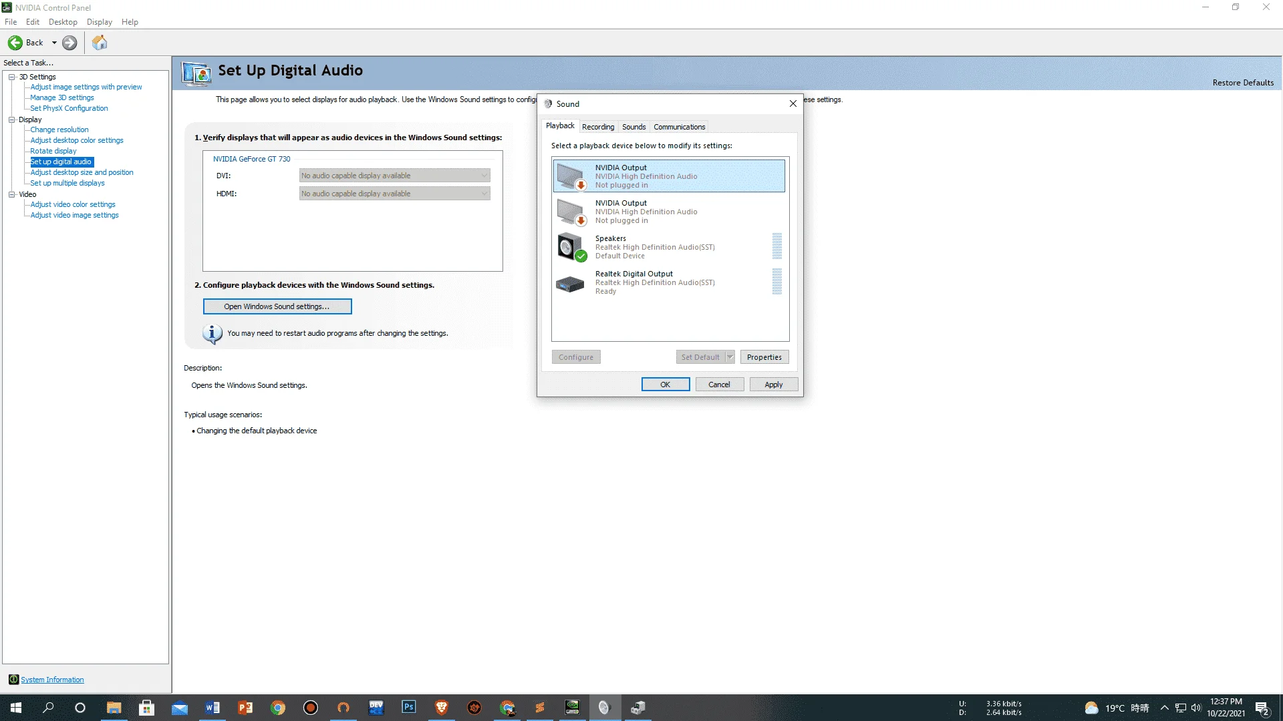The height and width of the screenshot is (721, 1283).
Task: Open Manage 3D settings task
Action: (62, 97)
